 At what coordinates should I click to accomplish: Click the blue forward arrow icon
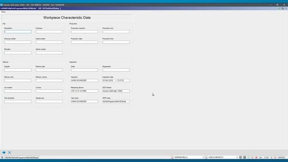click(4, 153)
